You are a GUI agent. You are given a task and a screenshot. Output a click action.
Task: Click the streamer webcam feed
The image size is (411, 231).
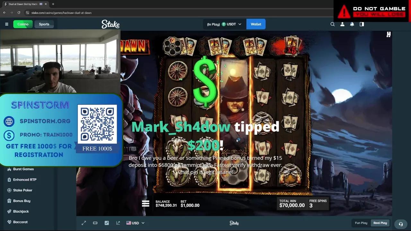[x=60, y=62]
